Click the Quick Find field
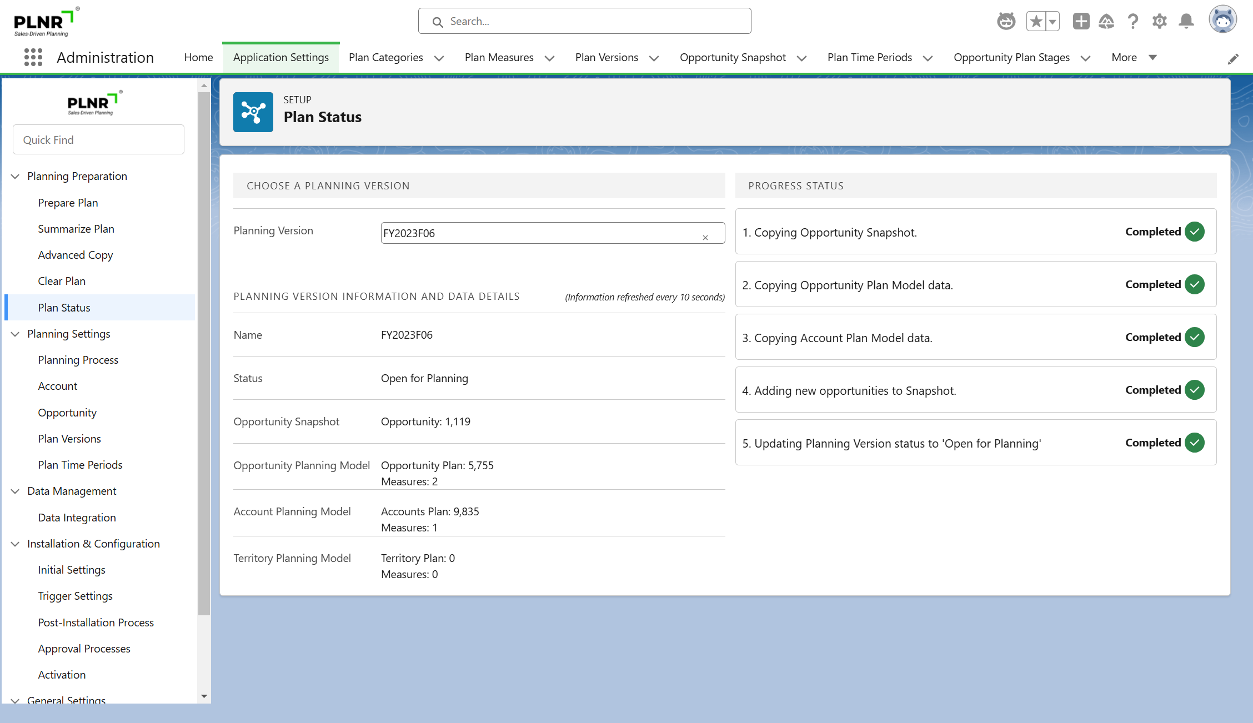This screenshot has width=1253, height=723. click(x=98, y=140)
